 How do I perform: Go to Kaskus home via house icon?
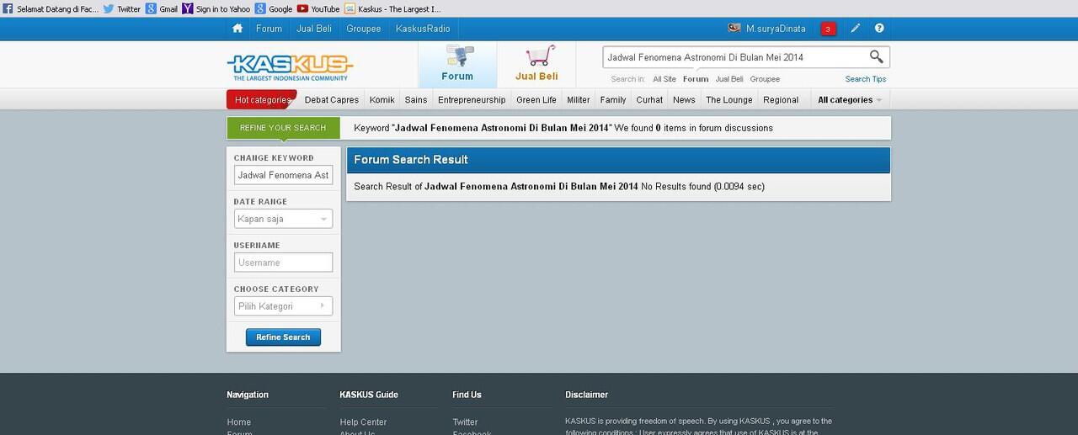coord(237,28)
